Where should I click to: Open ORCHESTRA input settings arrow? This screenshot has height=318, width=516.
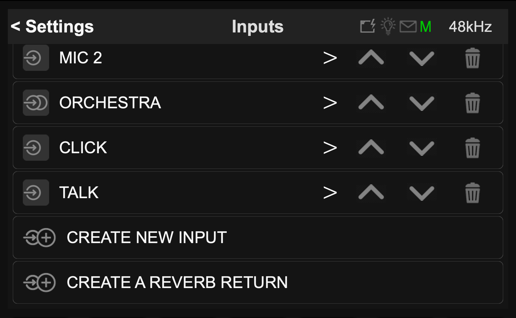pos(330,103)
